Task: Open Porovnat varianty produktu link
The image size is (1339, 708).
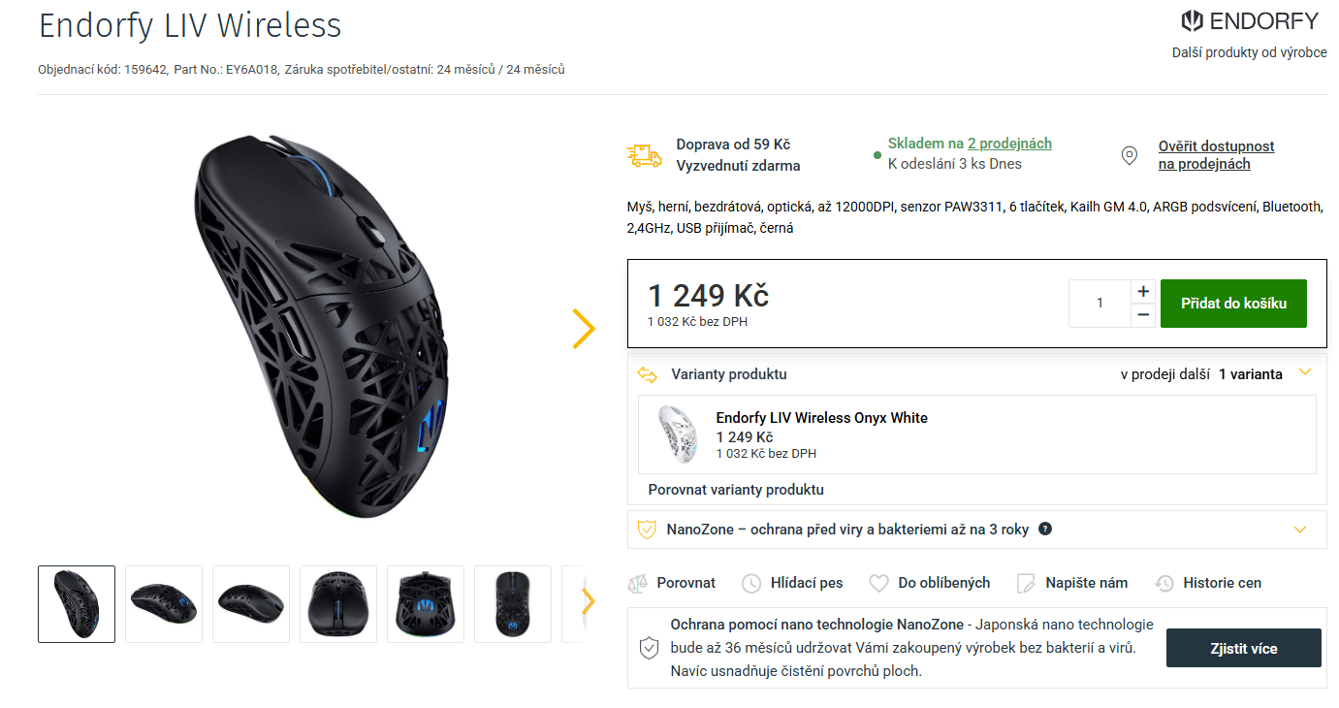Action: [736, 490]
